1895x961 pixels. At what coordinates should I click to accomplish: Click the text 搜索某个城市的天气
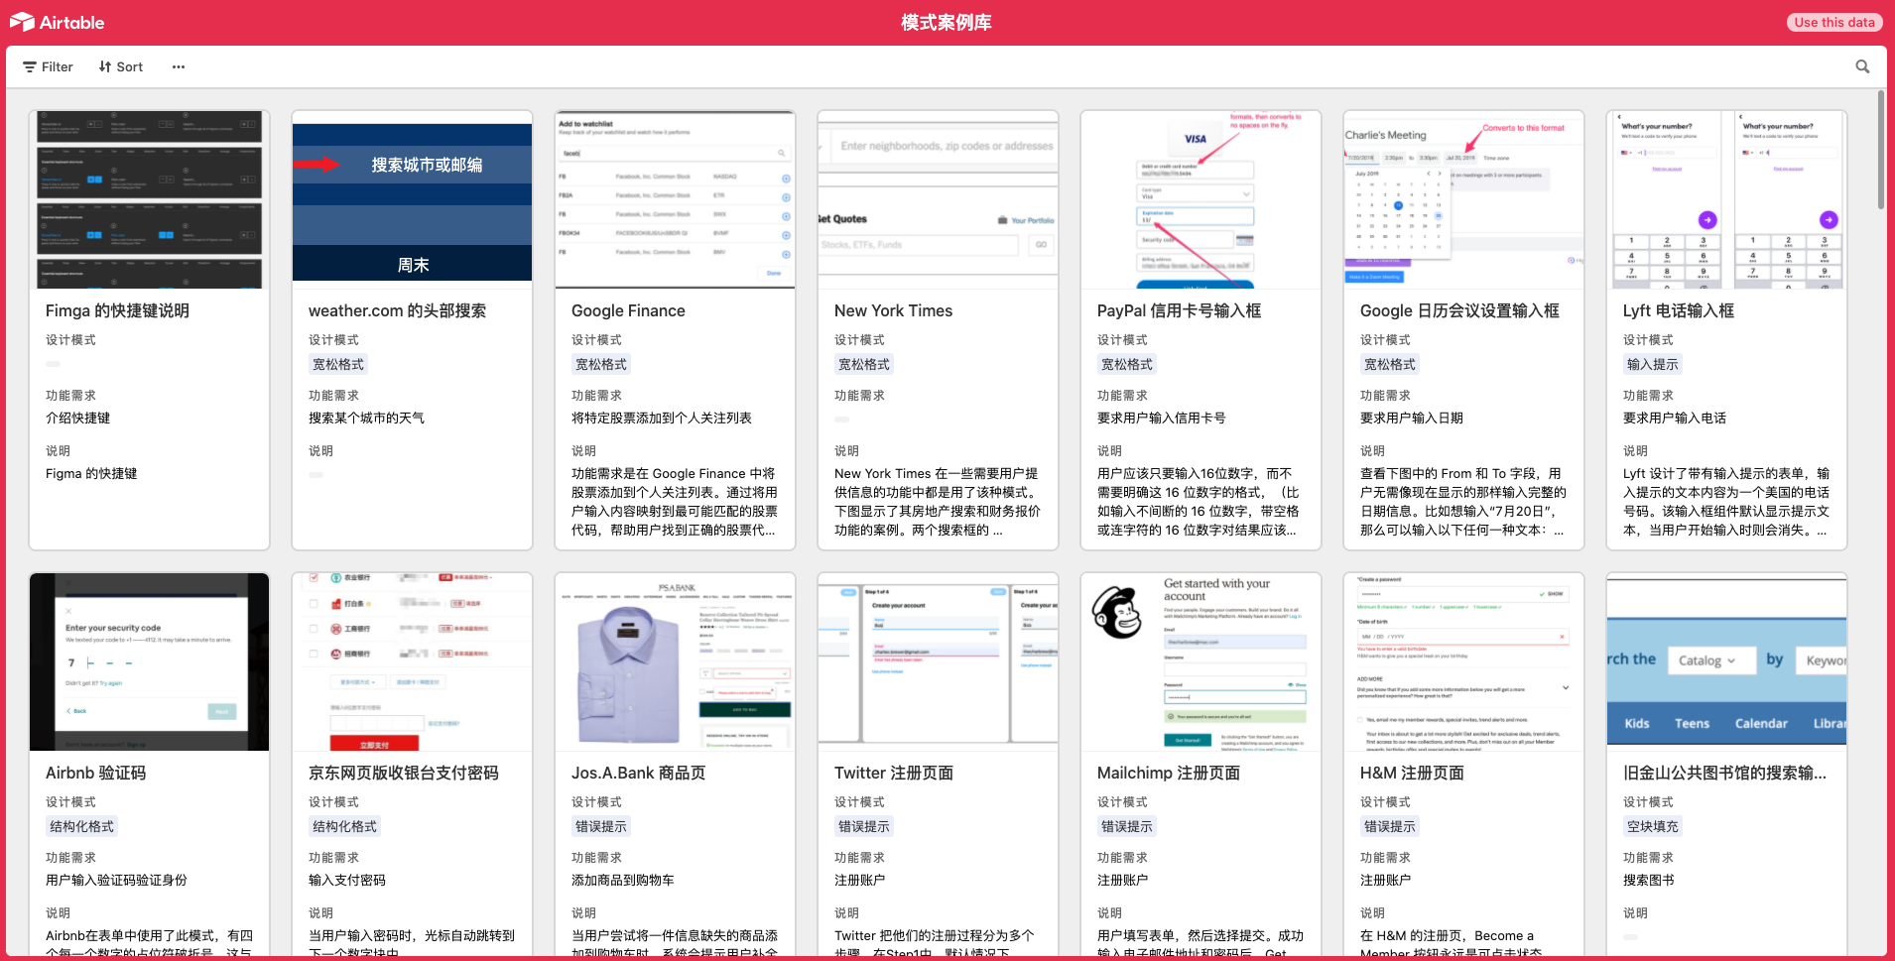point(366,418)
